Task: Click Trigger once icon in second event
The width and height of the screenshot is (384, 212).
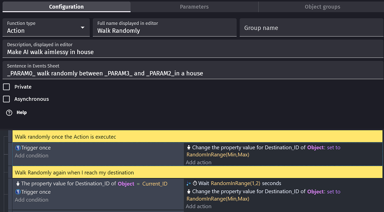Action: click(x=18, y=192)
